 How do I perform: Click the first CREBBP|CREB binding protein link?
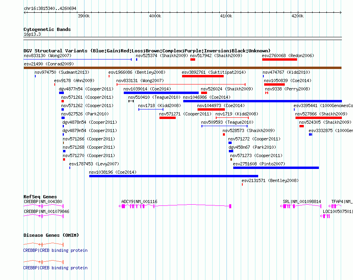[x=55, y=250]
